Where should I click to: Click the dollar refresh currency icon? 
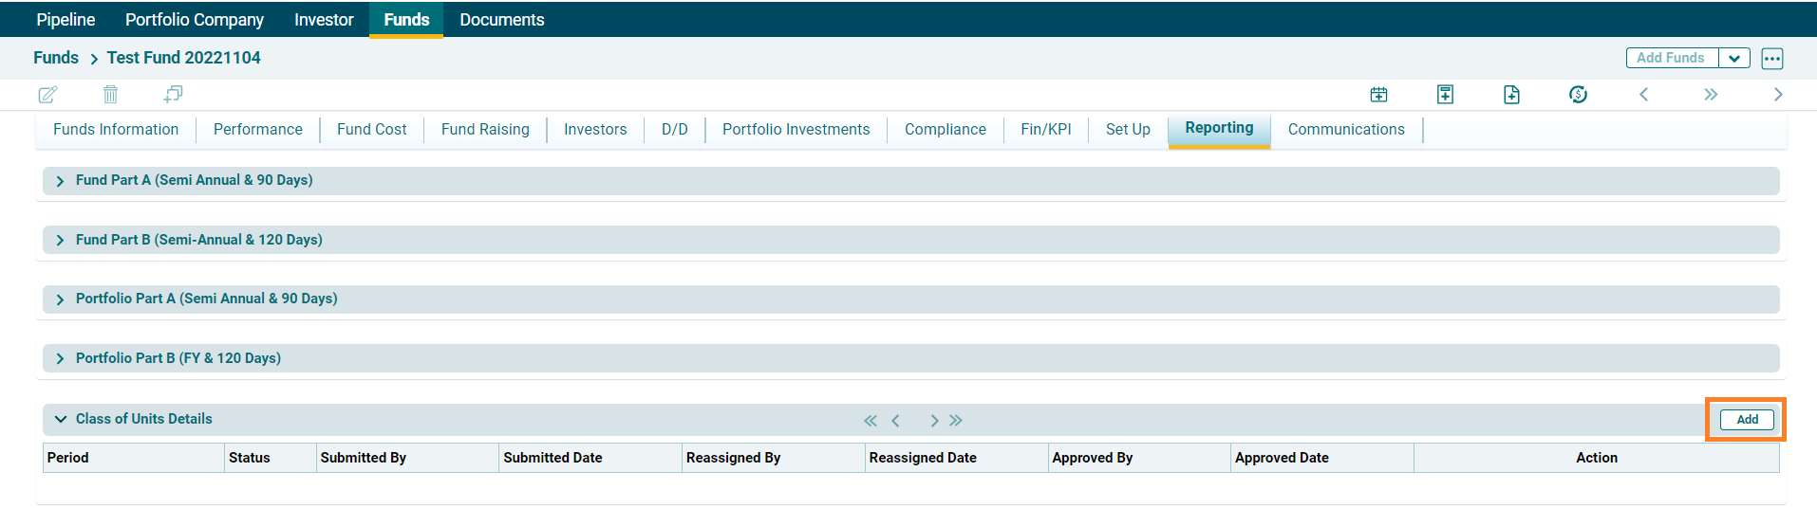click(1578, 95)
